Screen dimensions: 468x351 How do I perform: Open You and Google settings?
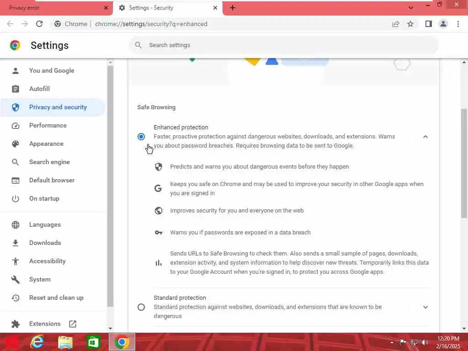point(52,71)
